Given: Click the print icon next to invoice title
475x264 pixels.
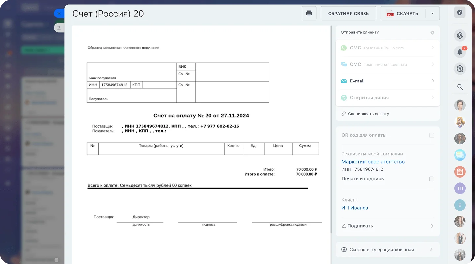Looking at the screenshot, I should pos(309,13).
